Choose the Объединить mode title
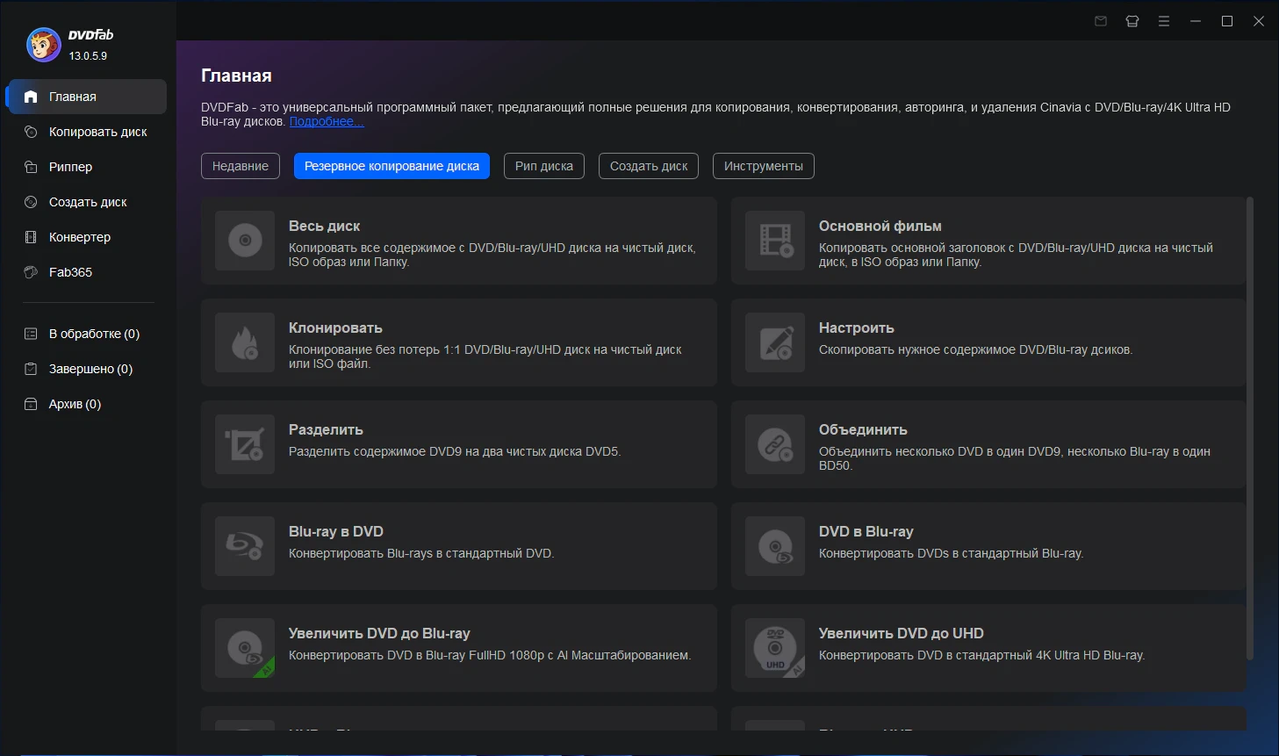The width and height of the screenshot is (1279, 756). [x=863, y=429]
